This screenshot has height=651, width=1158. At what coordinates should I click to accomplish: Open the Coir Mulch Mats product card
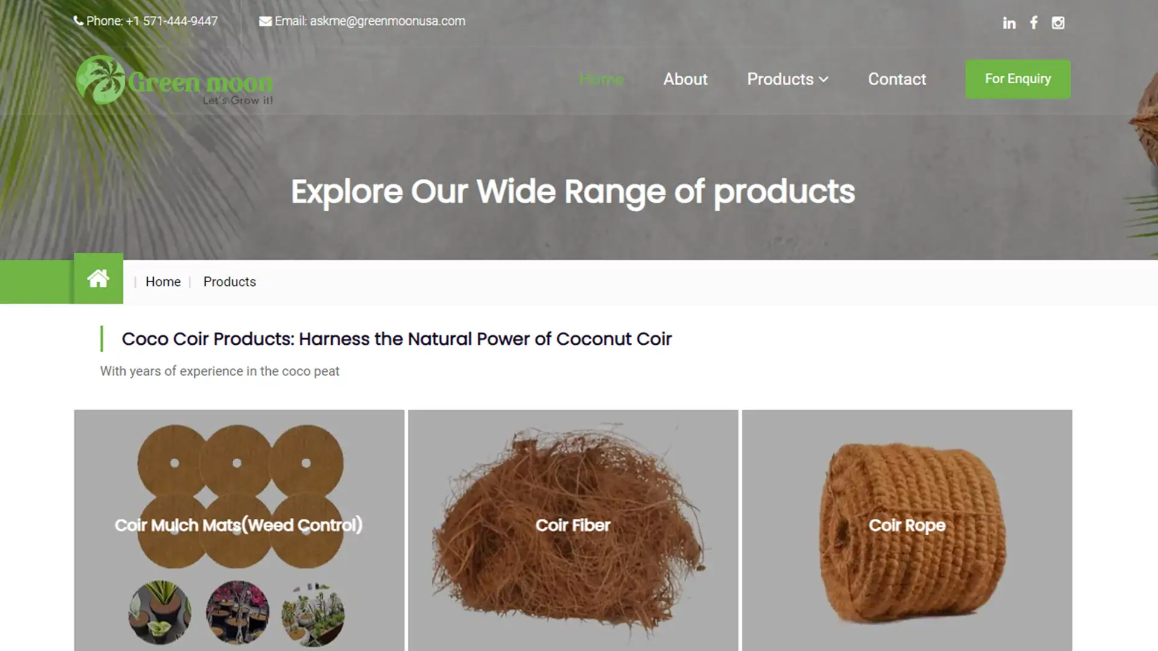coord(239,530)
